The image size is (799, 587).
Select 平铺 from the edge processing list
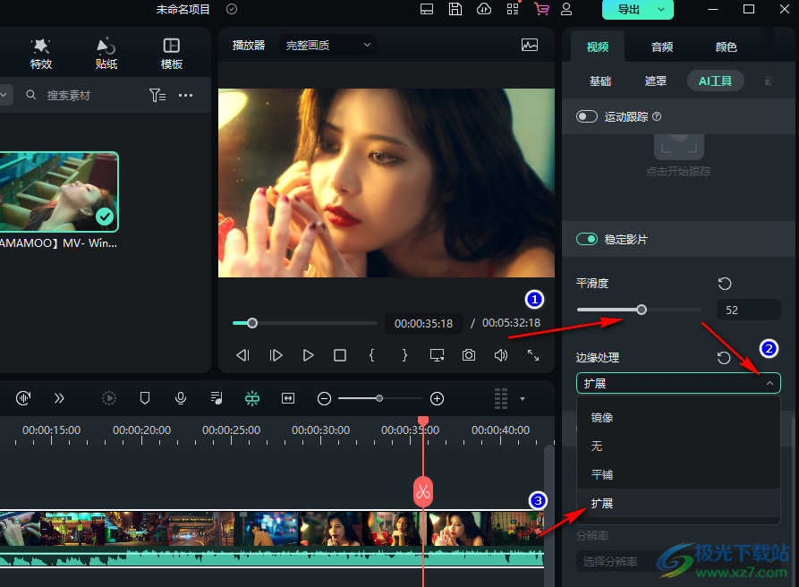pos(678,474)
